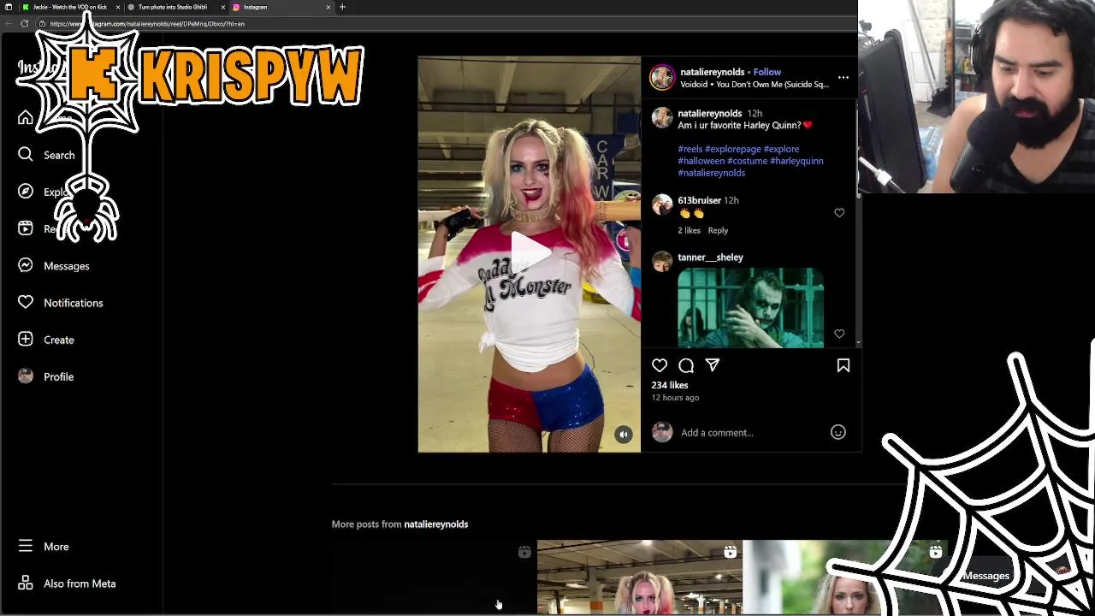Open natalieaeynolds profile from post header
Image resolution: width=1095 pixels, height=616 pixels.
[x=712, y=72]
